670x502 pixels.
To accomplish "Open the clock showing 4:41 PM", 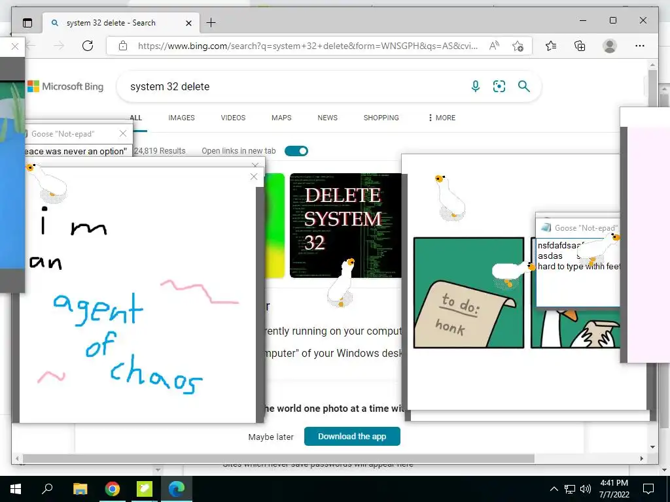I will pyautogui.click(x=614, y=489).
